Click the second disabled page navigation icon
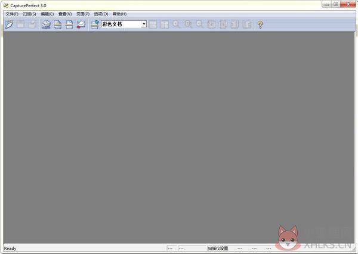Image resolution: width=358 pixels, height=254 pixels. [223, 24]
